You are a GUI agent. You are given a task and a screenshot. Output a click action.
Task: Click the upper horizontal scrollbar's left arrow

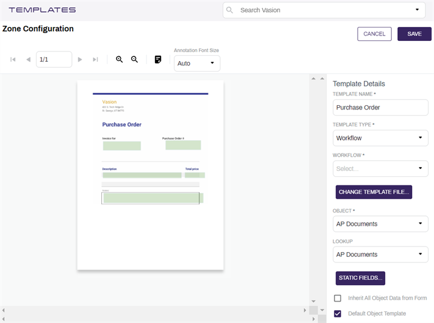[3, 310]
